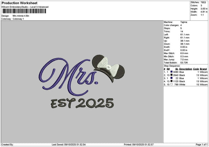Click the EndX value '0.00 in'
Screen dimensions: 209x147
pos(184,47)
